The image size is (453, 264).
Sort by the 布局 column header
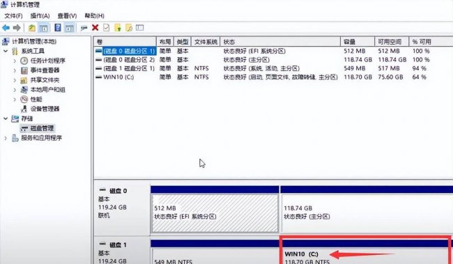pyautogui.click(x=165, y=42)
